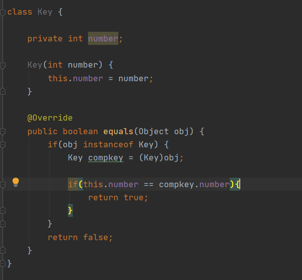Collapse the equals method fold marker
Image resolution: width=302 pixels, height=280 pixels.
pyautogui.click(x=3, y=132)
